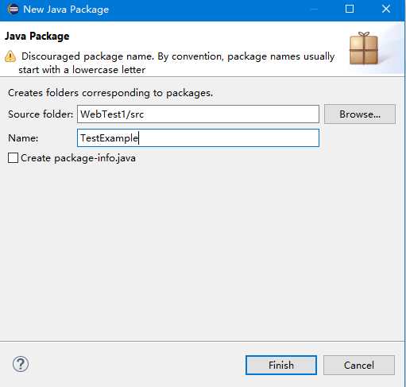The image size is (406, 387).
Task: Maximize the New Java Package dialog
Action: 350,9
